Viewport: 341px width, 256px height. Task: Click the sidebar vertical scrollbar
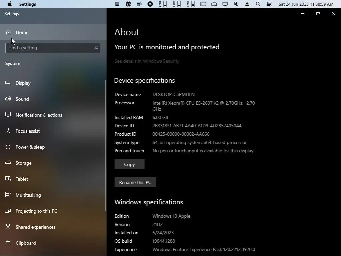(x=106, y=145)
